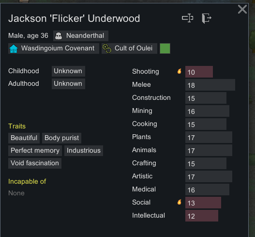This screenshot has height=237, width=255.
Task: Click the Shooting passion flame icon
Action: click(x=180, y=71)
